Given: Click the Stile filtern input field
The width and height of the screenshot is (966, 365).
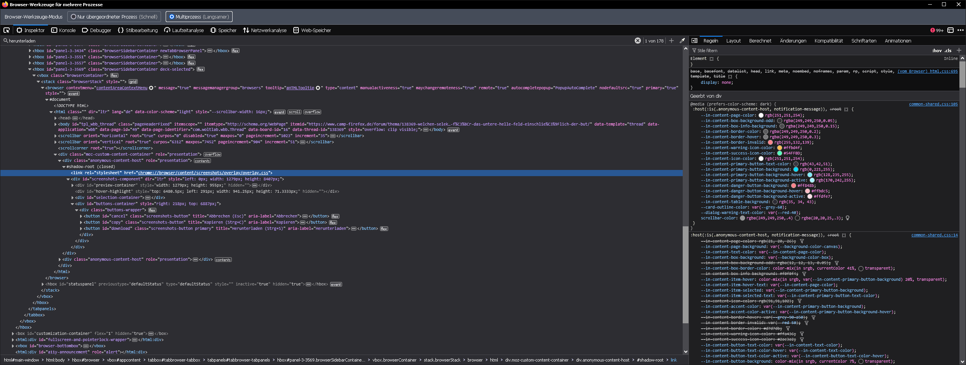Looking at the screenshot, I should click(x=809, y=51).
